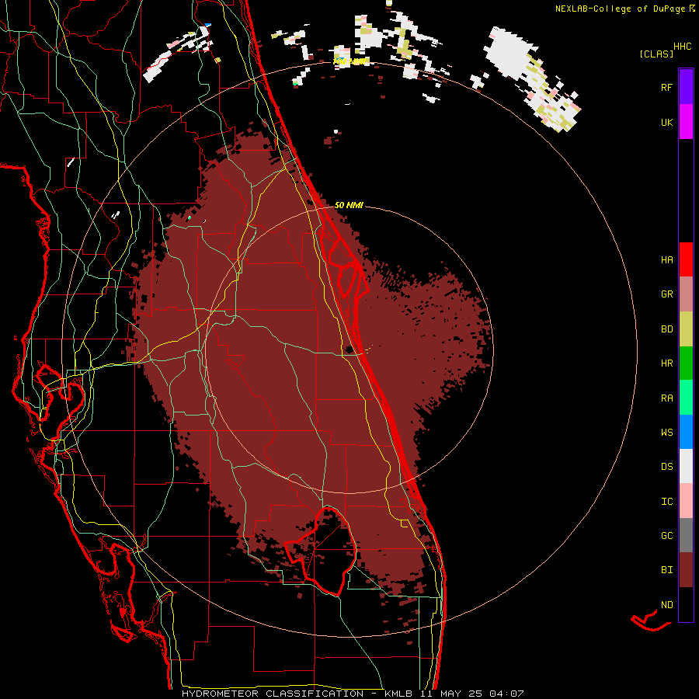699x699 pixels.
Task: Click the DS white legend swatch
Action: (x=686, y=466)
